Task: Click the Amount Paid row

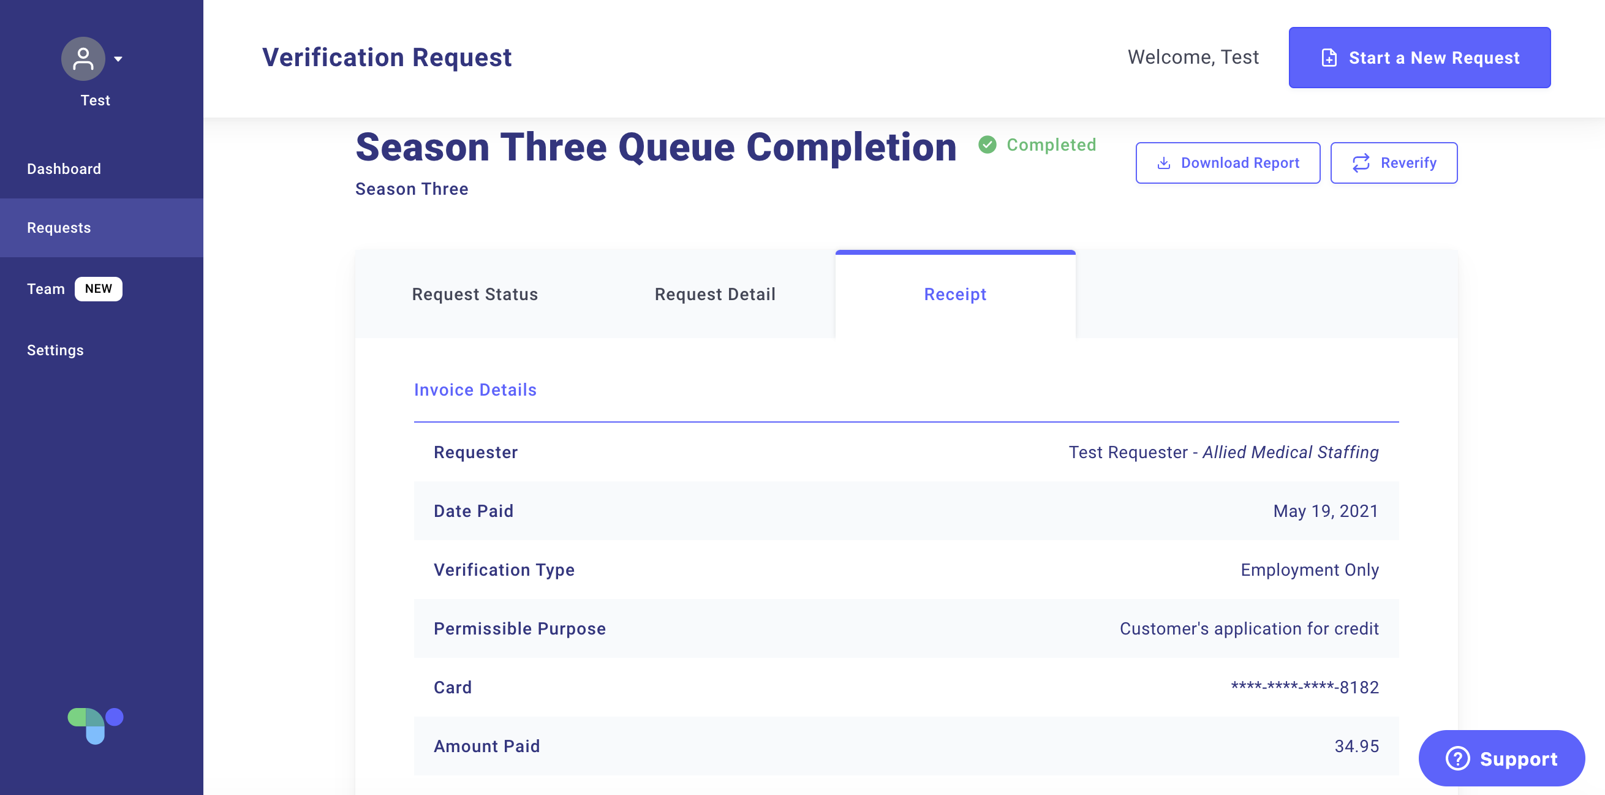Action: tap(906, 745)
